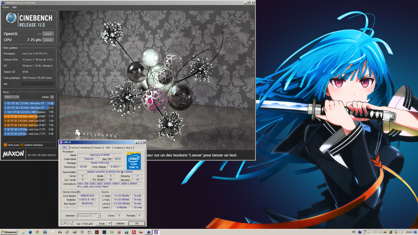Screen dimensions: 418x235
Task: Switch to the Memory tab in CPU-Z
Action: (98, 148)
